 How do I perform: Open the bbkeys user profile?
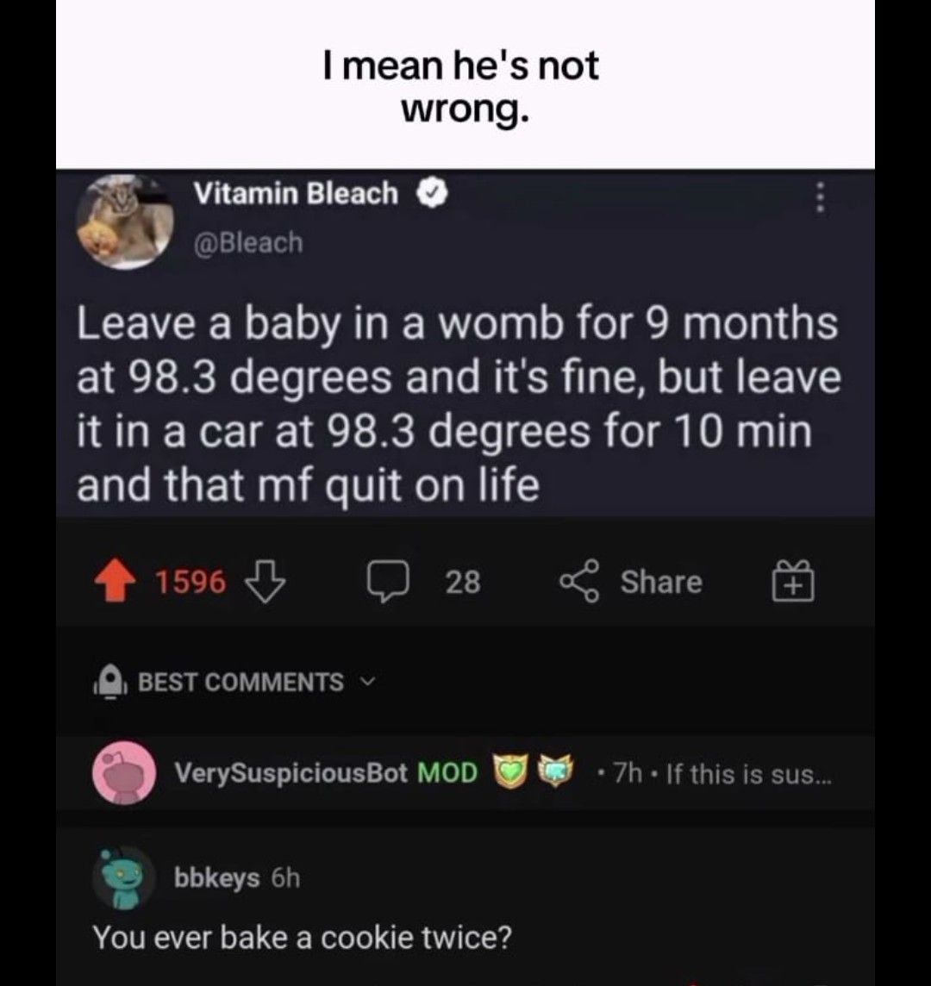click(x=216, y=878)
